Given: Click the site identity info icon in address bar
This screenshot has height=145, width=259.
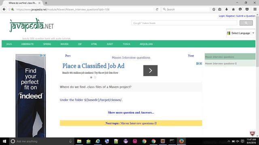Looking at the screenshot, I should click(x=9, y=9).
